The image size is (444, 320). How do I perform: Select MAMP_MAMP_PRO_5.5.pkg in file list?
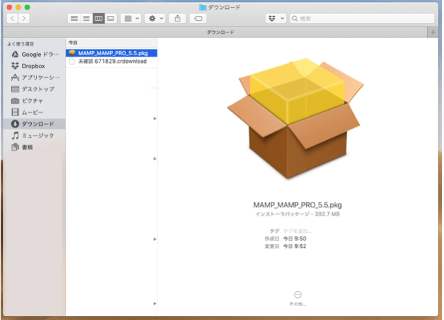pos(112,53)
